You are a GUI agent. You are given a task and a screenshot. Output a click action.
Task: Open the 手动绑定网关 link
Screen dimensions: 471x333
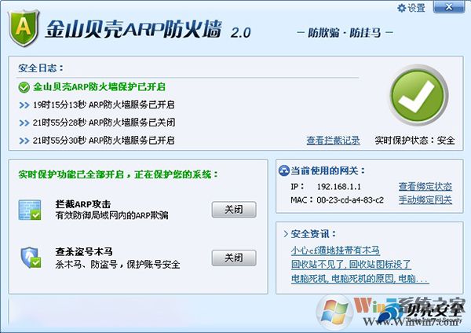click(x=425, y=199)
